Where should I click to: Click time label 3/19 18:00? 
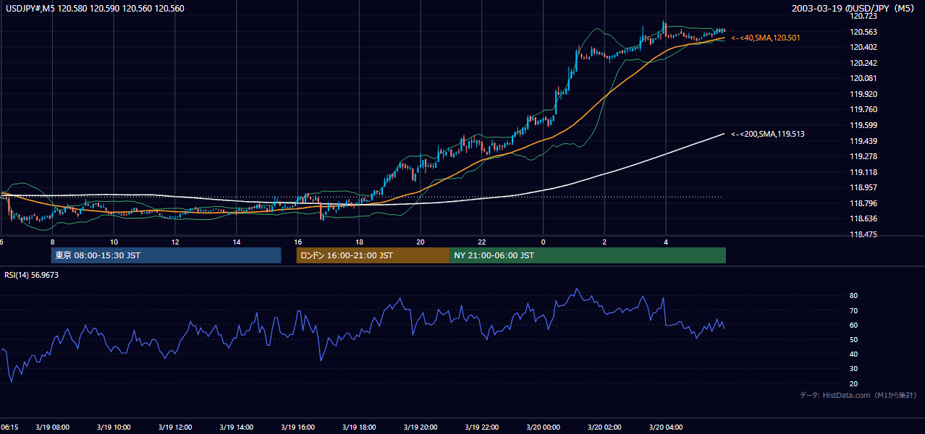point(359,427)
